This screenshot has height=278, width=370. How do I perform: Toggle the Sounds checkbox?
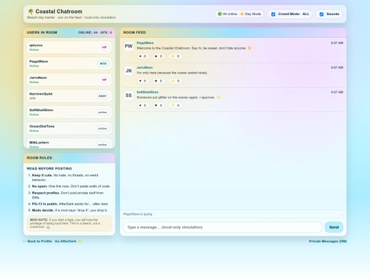click(x=321, y=14)
